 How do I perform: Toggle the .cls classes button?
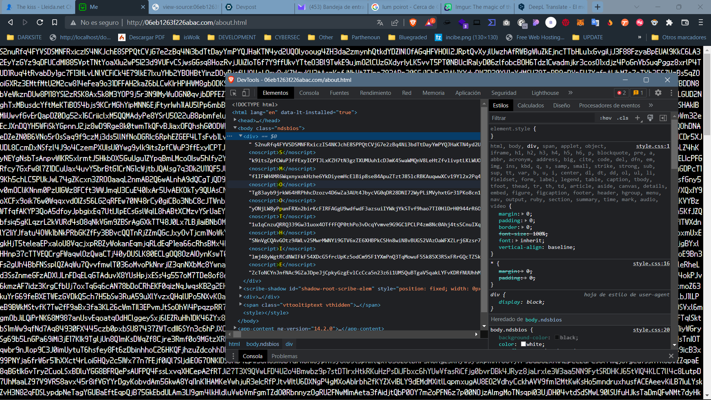tap(622, 118)
